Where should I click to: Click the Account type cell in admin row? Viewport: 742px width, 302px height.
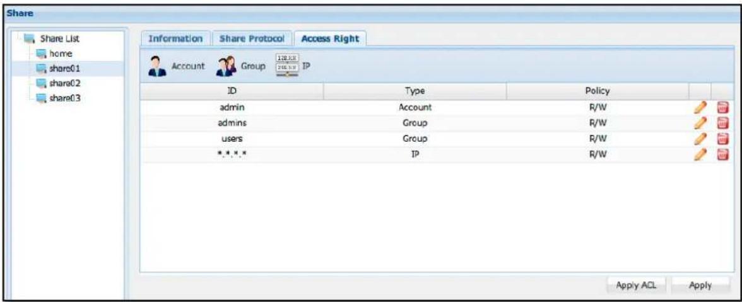tap(415, 108)
